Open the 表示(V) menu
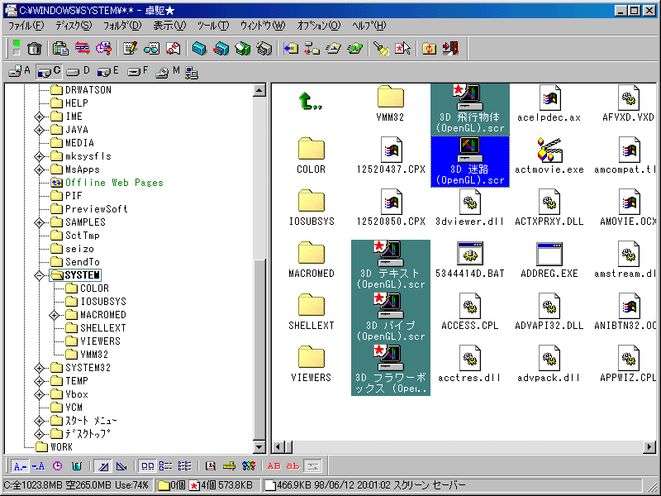This screenshot has height=496, width=661. pos(169,26)
